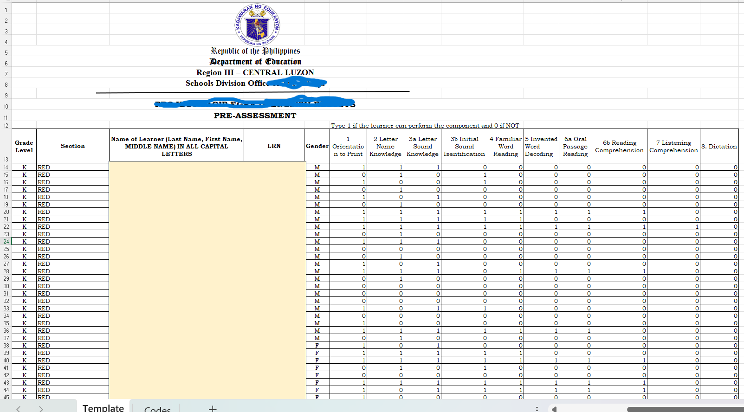Select the Gender cell M in row 30
This screenshot has width=744, height=412.
(317, 286)
